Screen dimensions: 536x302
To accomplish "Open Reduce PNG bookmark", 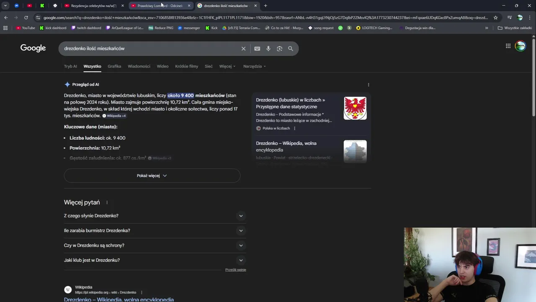I will 161,28.
